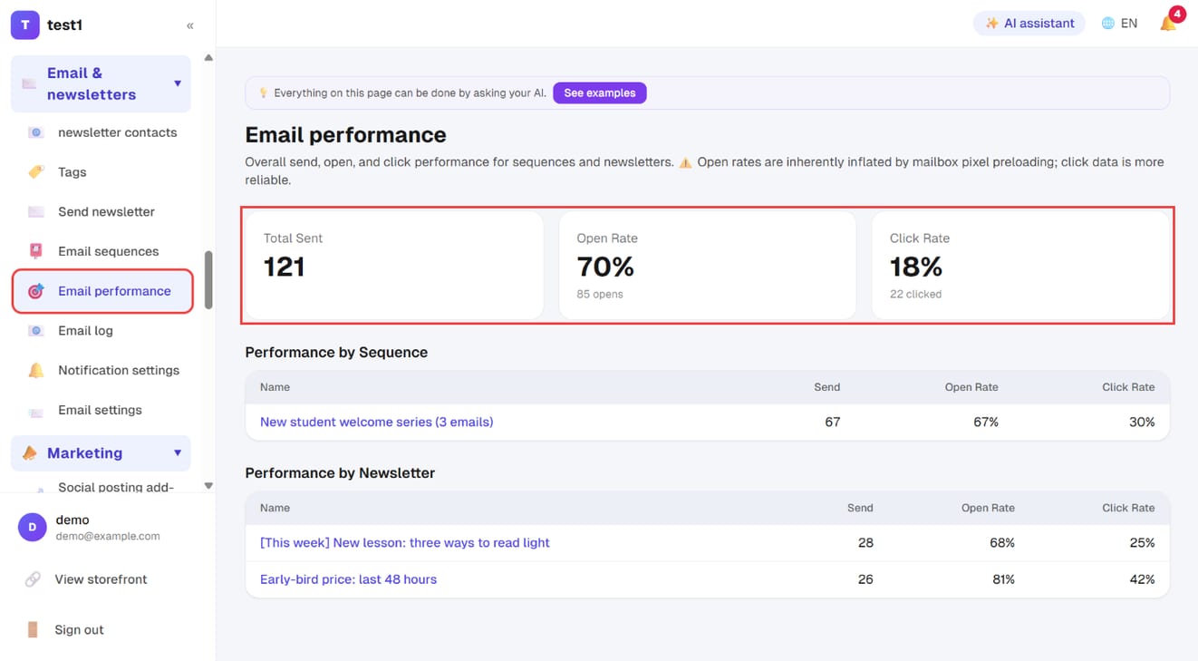Click the Sign out door icon
The width and height of the screenshot is (1198, 661).
click(33, 629)
